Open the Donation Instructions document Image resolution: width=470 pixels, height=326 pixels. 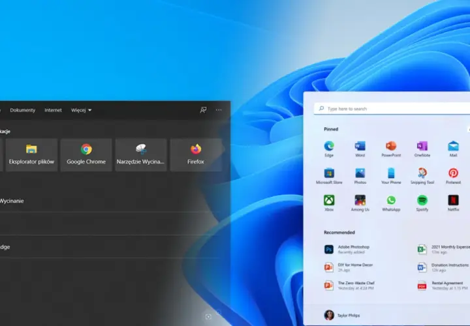click(x=443, y=267)
